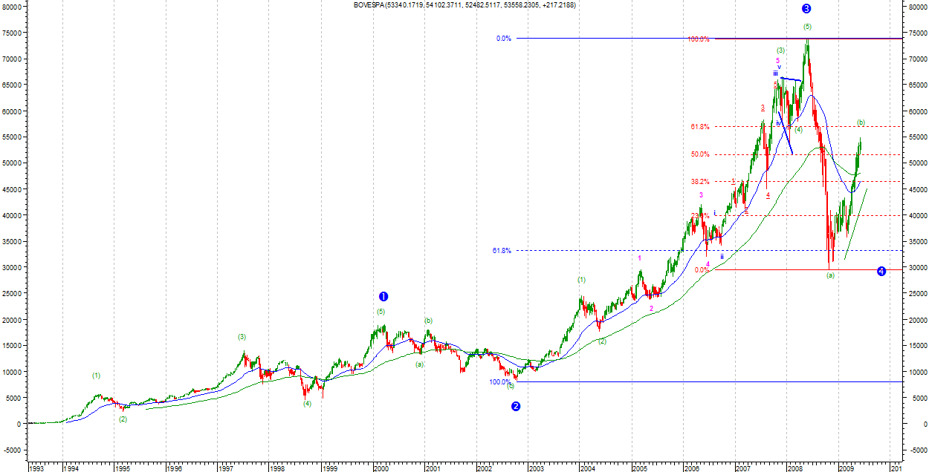Click the green (5) label at 2008 peak
The width and height of the screenshot is (929, 472).
[807, 27]
